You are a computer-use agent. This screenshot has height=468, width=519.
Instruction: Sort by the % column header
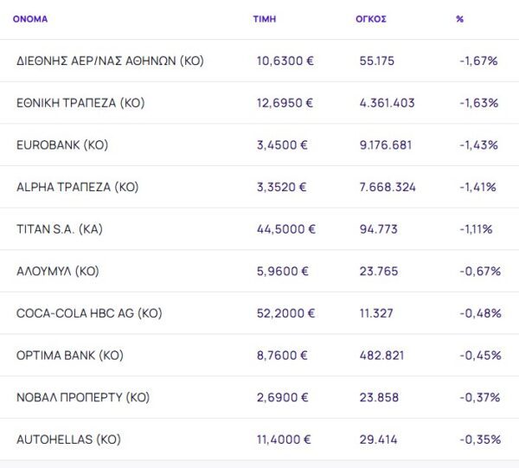tap(459, 18)
